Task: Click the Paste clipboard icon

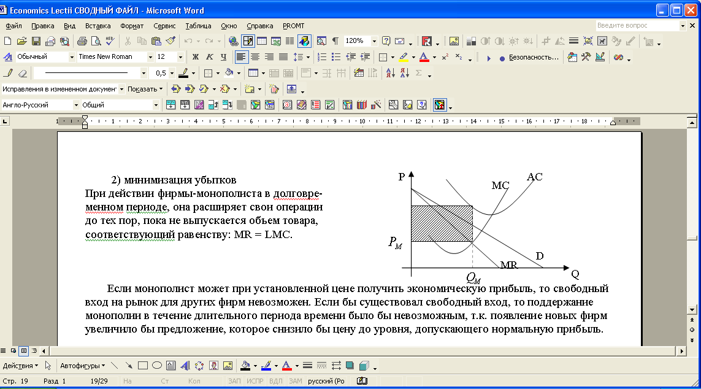Action: (156, 41)
